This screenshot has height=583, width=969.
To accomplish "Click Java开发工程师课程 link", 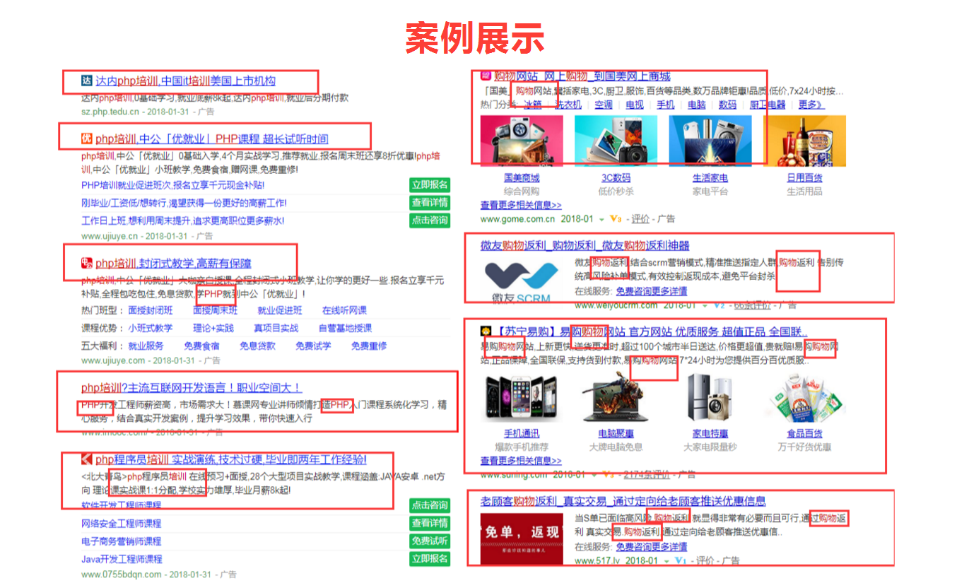I will pyautogui.click(x=122, y=559).
